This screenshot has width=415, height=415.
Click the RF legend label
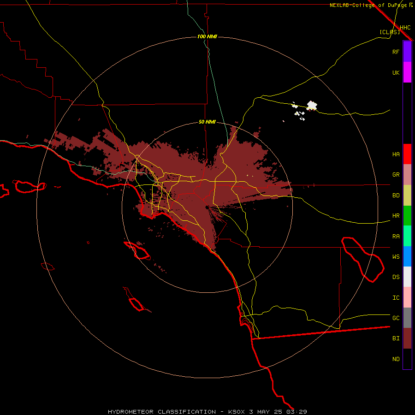coord(396,52)
